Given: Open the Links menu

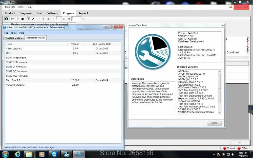Looking at the screenshot, I should [x=20, y=7].
